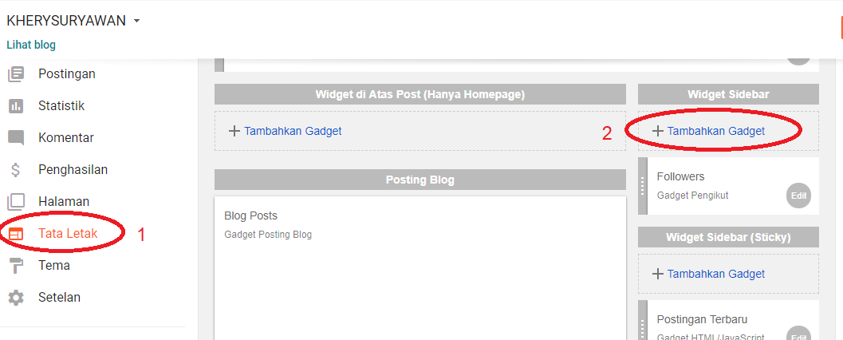This screenshot has width=843, height=340.
Task: Click the Statistik bar chart icon
Action: point(16,106)
